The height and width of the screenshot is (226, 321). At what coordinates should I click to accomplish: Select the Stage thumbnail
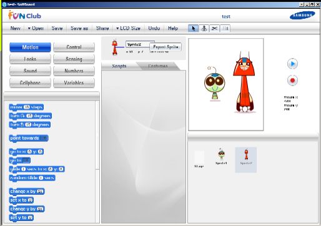pos(199,159)
